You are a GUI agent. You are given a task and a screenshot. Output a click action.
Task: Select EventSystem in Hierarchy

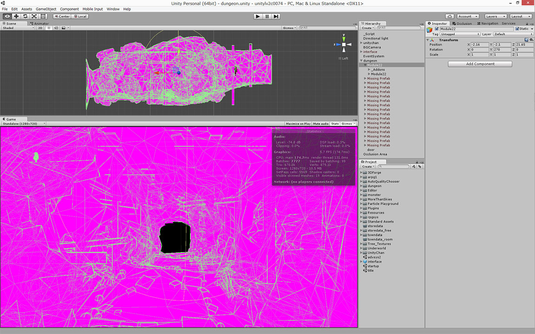(373, 56)
